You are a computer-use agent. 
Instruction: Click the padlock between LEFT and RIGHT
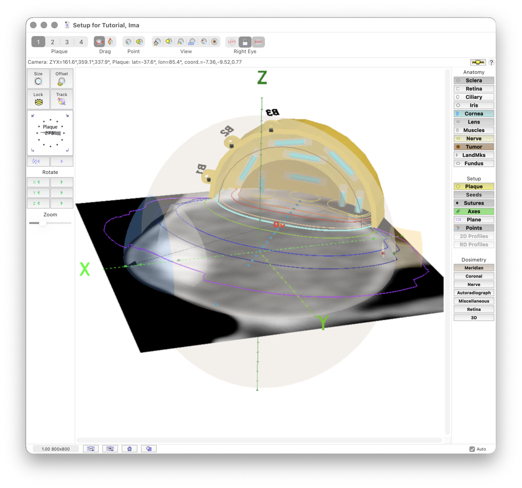click(245, 42)
